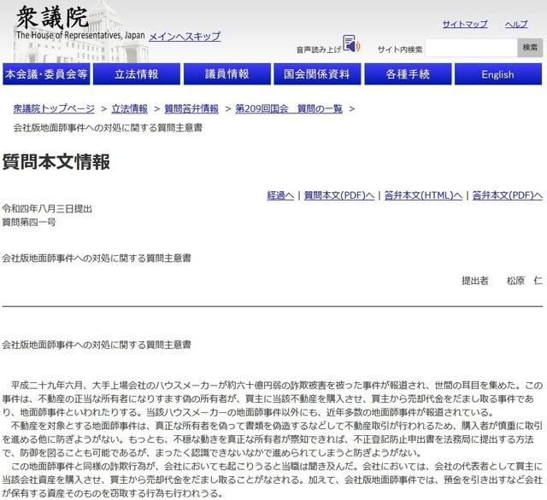The image size is (547, 500).
Task: Click the 検索 search button
Action: coord(530,48)
